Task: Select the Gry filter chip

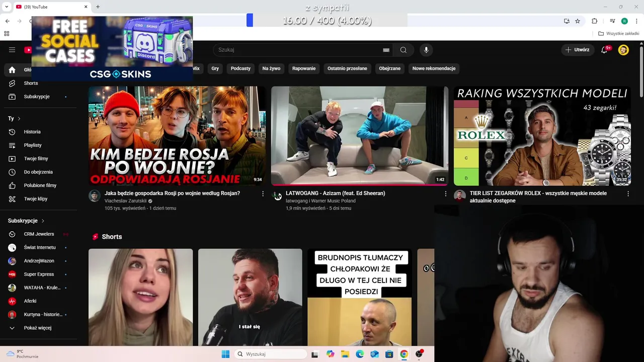Action: (215, 68)
